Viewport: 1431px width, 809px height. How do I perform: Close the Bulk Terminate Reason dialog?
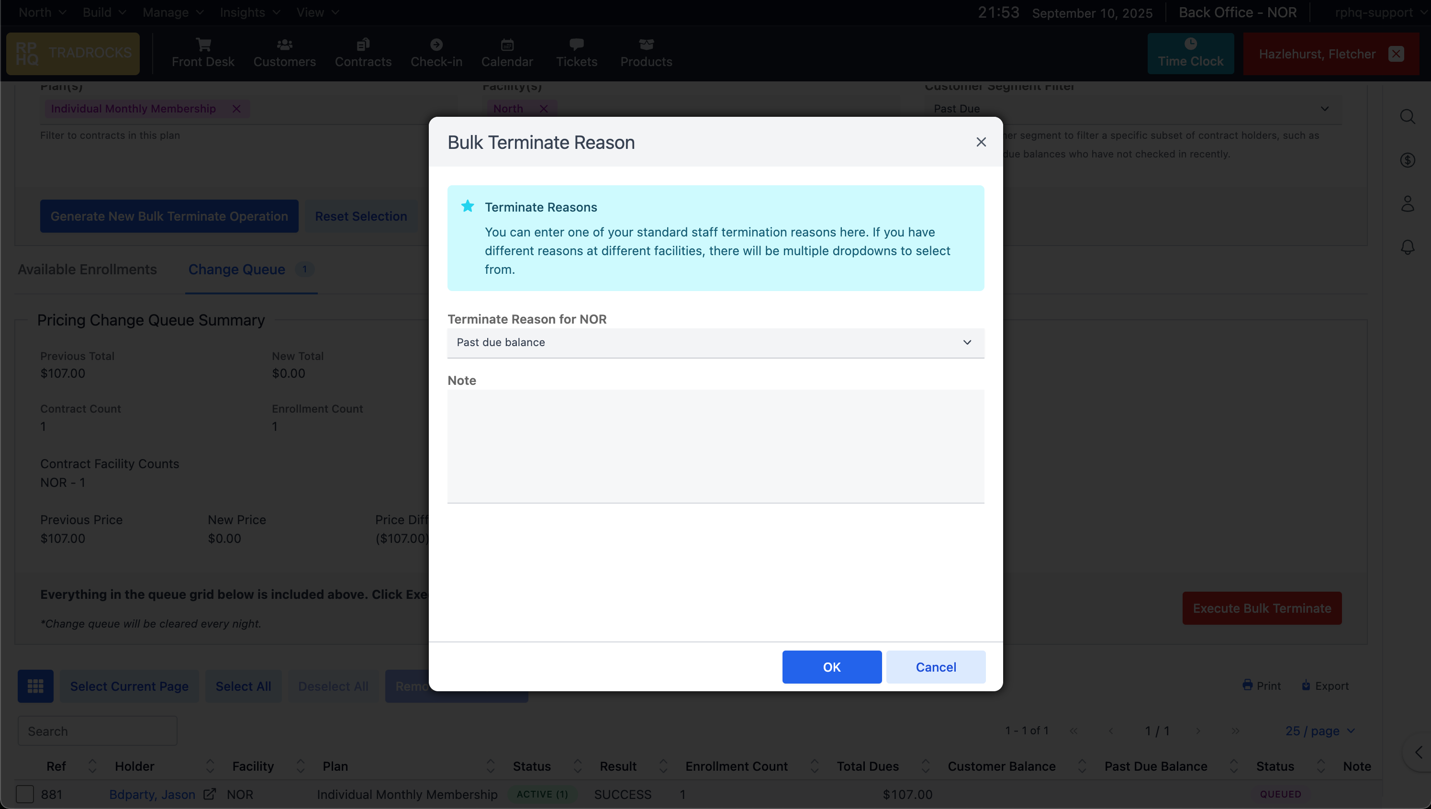[981, 142]
